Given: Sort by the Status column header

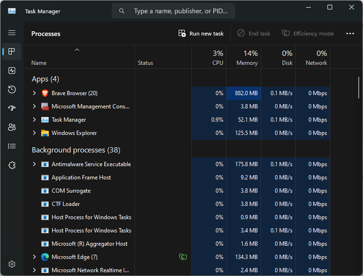Looking at the screenshot, I should point(163,57).
